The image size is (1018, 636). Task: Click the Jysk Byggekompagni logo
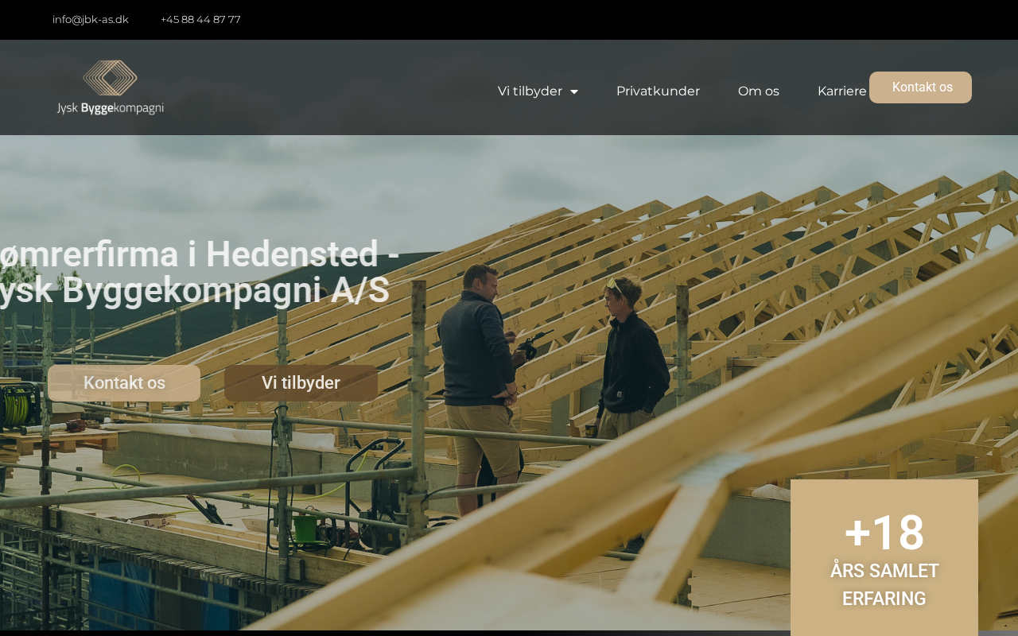(x=111, y=87)
